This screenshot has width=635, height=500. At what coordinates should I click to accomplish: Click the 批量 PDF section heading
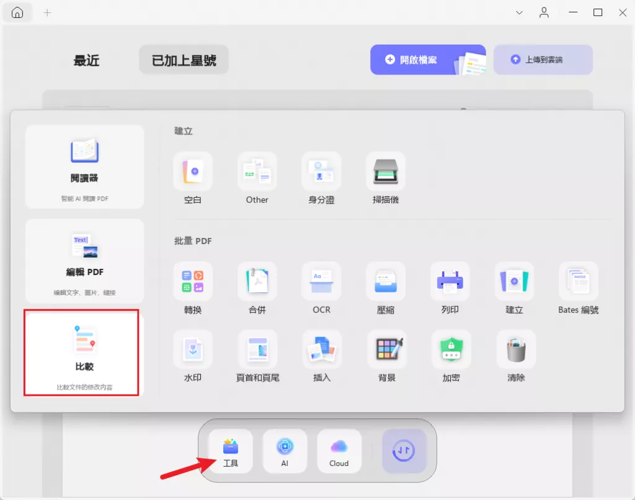(x=193, y=241)
